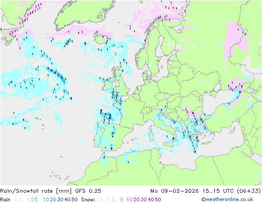This screenshot has height=203, width=262.
Task: Pick the Rain legend value 10
Action: 46,200
